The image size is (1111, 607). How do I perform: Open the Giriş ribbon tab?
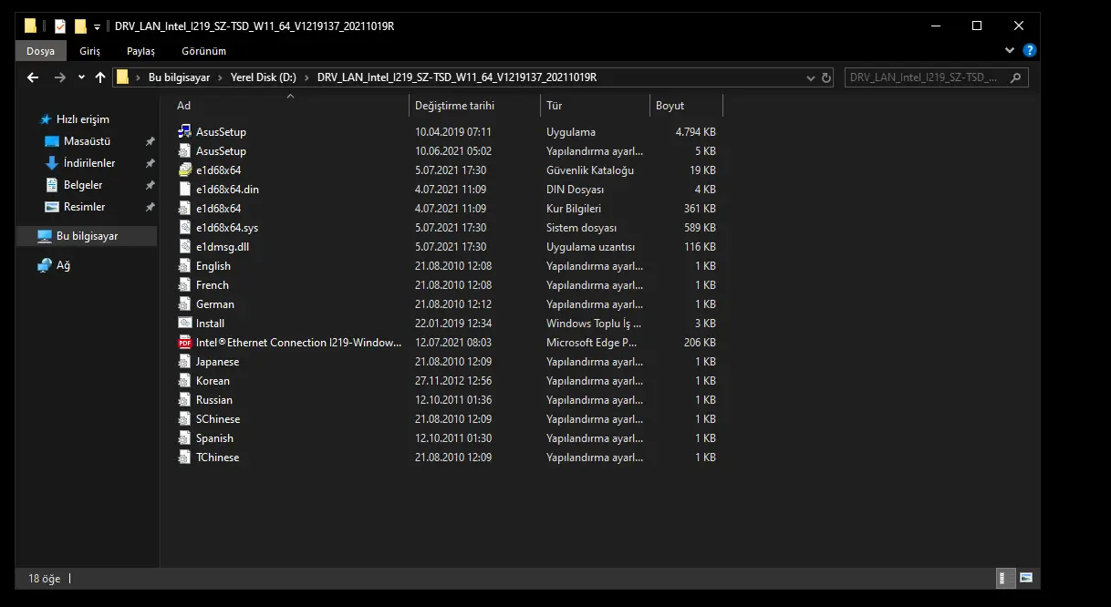coord(90,51)
